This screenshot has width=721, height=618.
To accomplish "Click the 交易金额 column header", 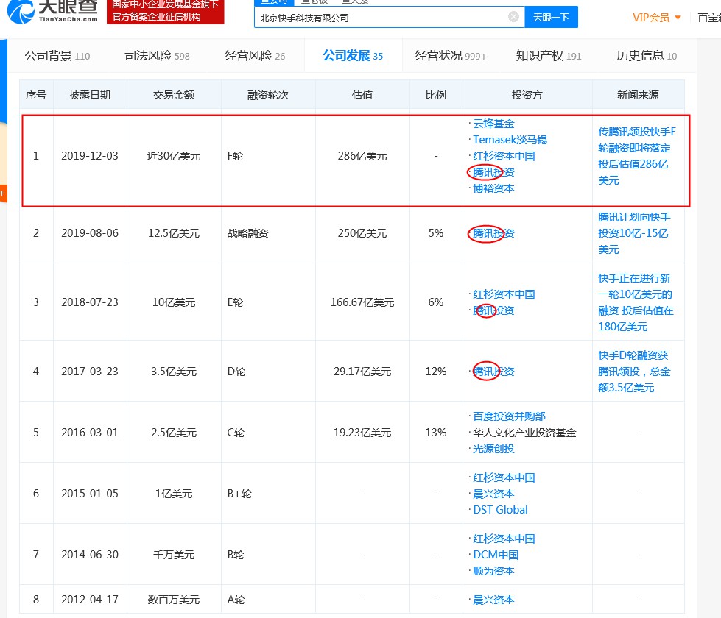I will click(x=174, y=95).
